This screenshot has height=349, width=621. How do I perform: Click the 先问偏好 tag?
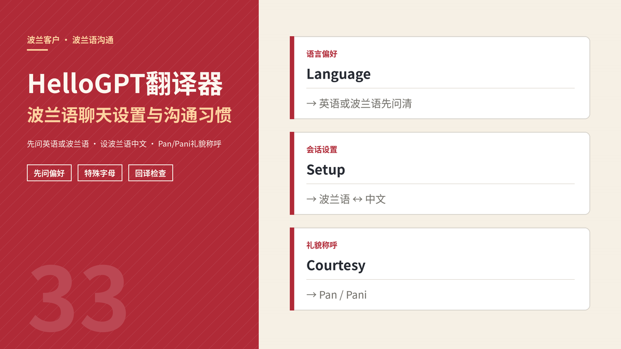click(49, 173)
